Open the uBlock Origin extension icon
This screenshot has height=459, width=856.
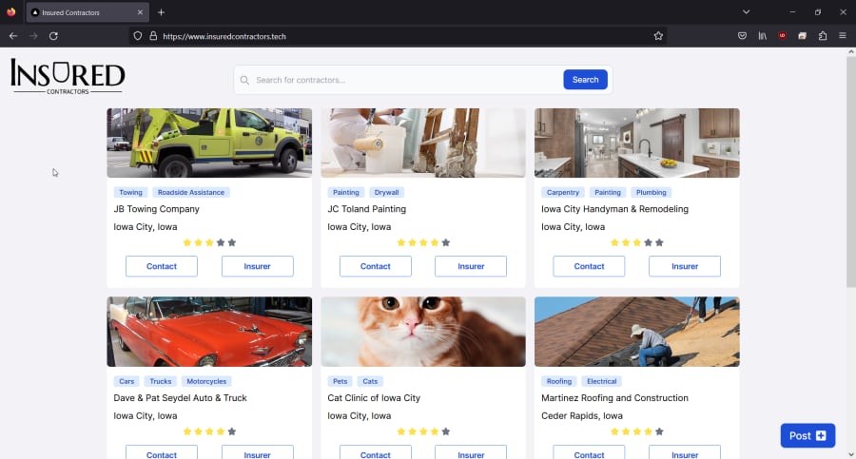pos(783,36)
